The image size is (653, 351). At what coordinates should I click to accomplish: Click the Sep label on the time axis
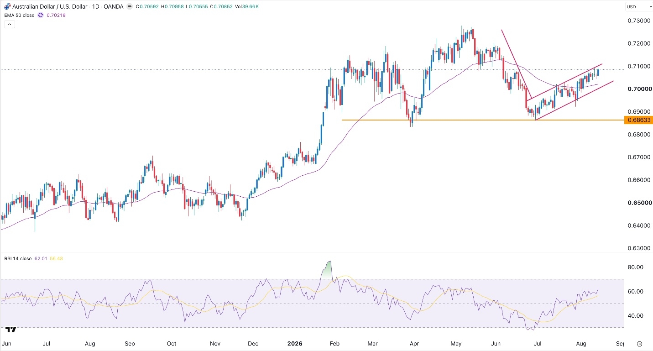[130, 343]
